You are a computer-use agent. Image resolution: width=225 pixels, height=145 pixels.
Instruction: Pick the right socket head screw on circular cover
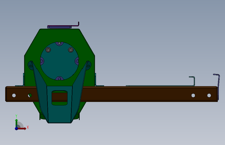point(71,50)
